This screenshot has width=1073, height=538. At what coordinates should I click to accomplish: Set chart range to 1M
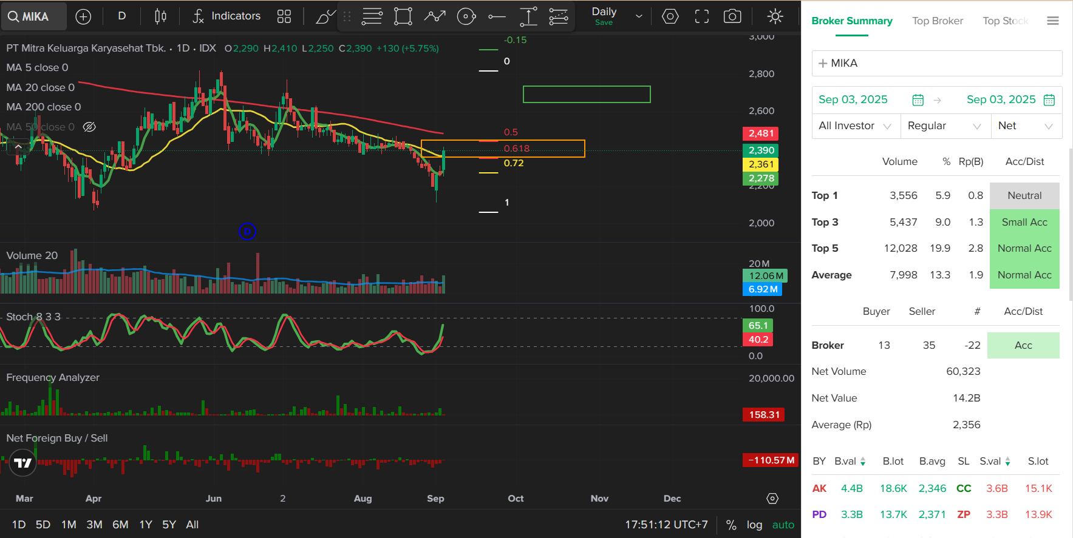pos(69,525)
